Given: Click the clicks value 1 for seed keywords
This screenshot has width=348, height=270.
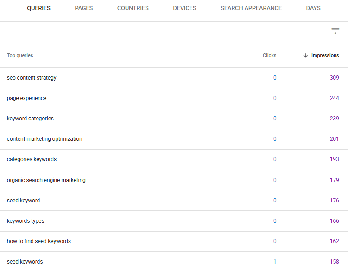Looking at the screenshot, I should [275, 262].
